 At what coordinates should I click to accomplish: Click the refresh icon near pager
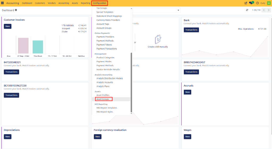point(247,10)
